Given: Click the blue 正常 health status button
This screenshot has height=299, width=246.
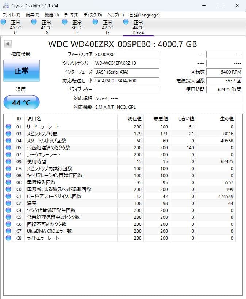Looking at the screenshot, I should click(x=22, y=71).
